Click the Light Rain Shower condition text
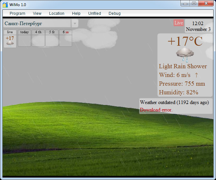 pyautogui.click(x=183, y=66)
